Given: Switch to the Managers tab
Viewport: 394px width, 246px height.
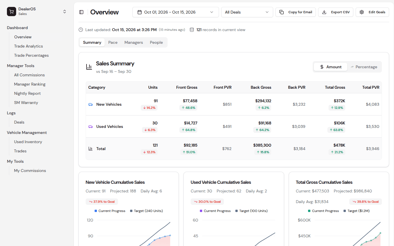Looking at the screenshot, I should coord(134,42).
